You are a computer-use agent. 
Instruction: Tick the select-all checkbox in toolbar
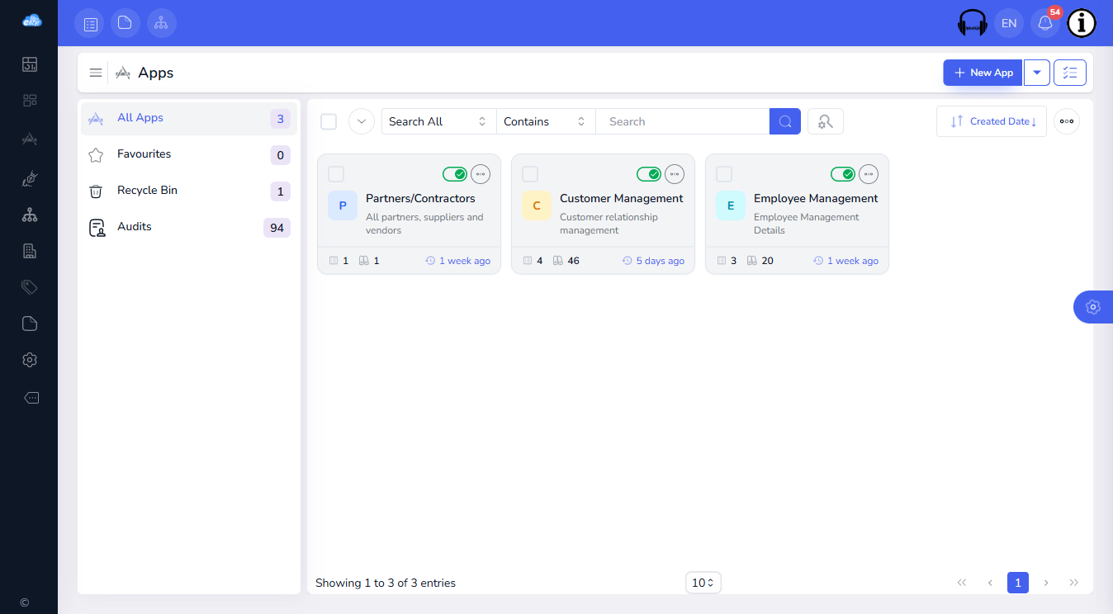[329, 121]
